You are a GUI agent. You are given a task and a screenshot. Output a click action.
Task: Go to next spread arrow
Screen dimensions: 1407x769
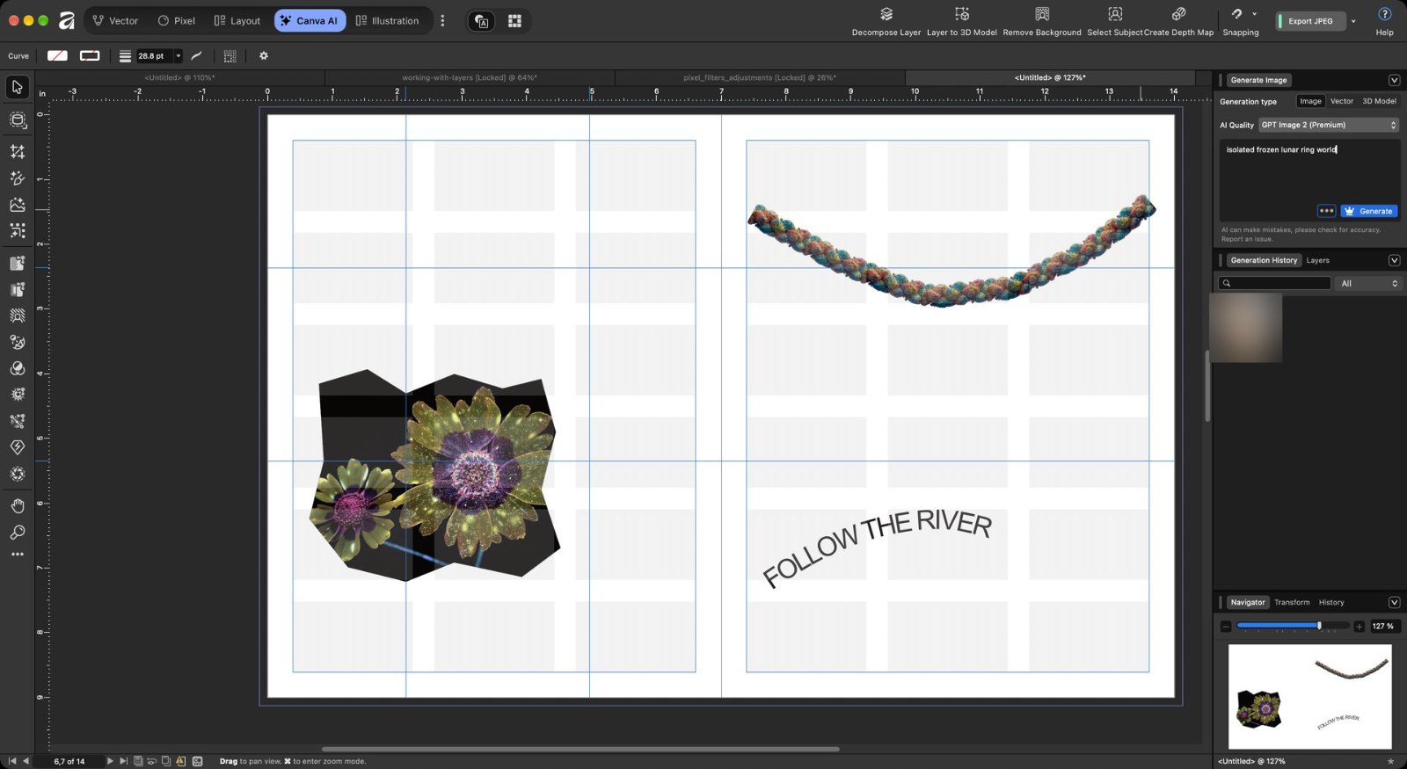[110, 761]
